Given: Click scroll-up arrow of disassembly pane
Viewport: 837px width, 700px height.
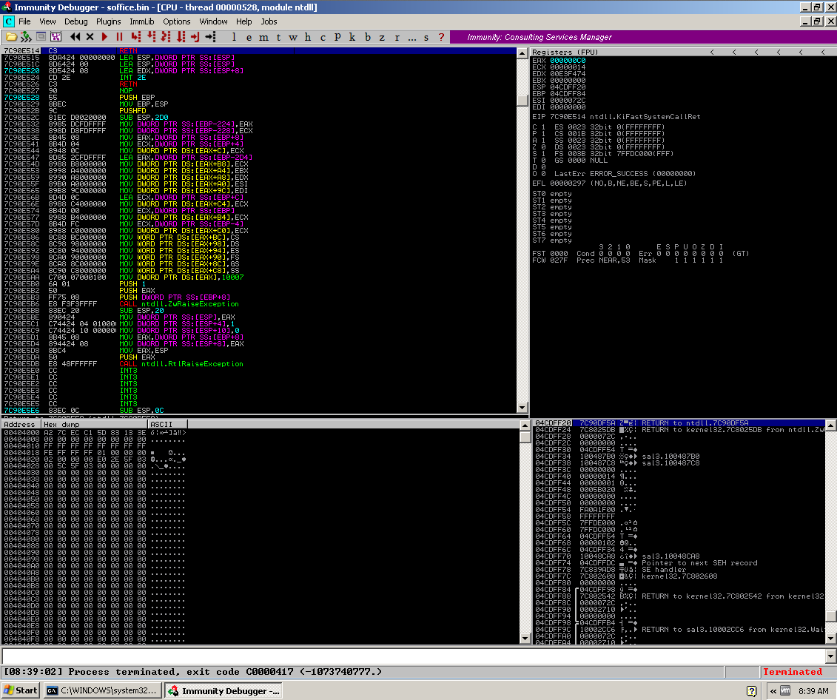Looking at the screenshot, I should (522, 53).
